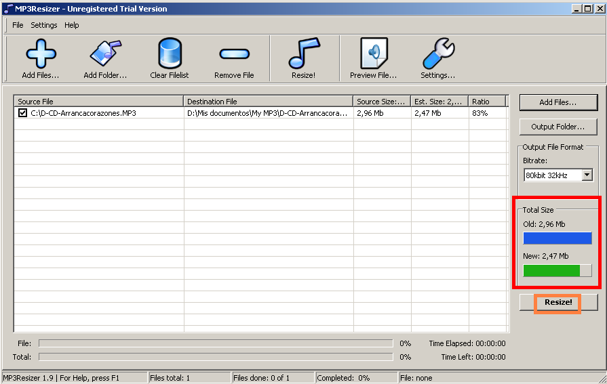This screenshot has height=384, width=607.
Task: Click the Time Left: 00:00:00 label
Action: tap(473, 357)
